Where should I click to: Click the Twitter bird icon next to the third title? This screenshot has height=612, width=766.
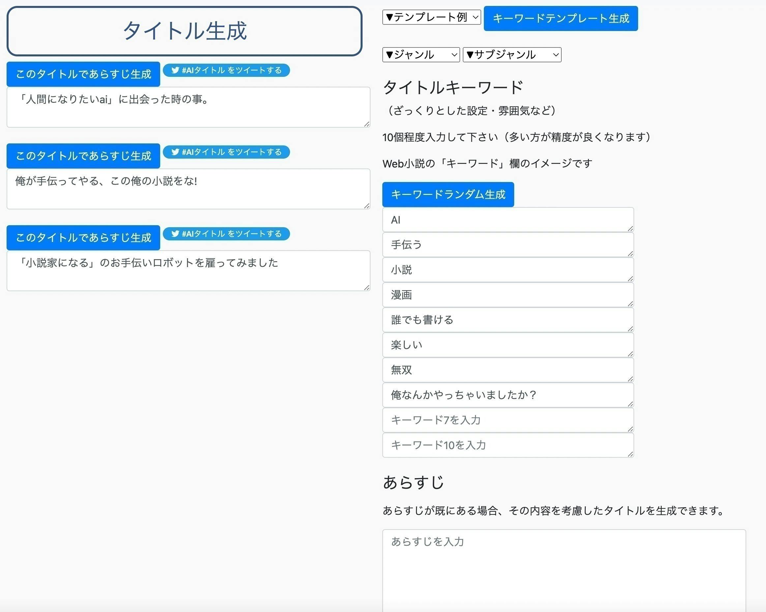[175, 234]
